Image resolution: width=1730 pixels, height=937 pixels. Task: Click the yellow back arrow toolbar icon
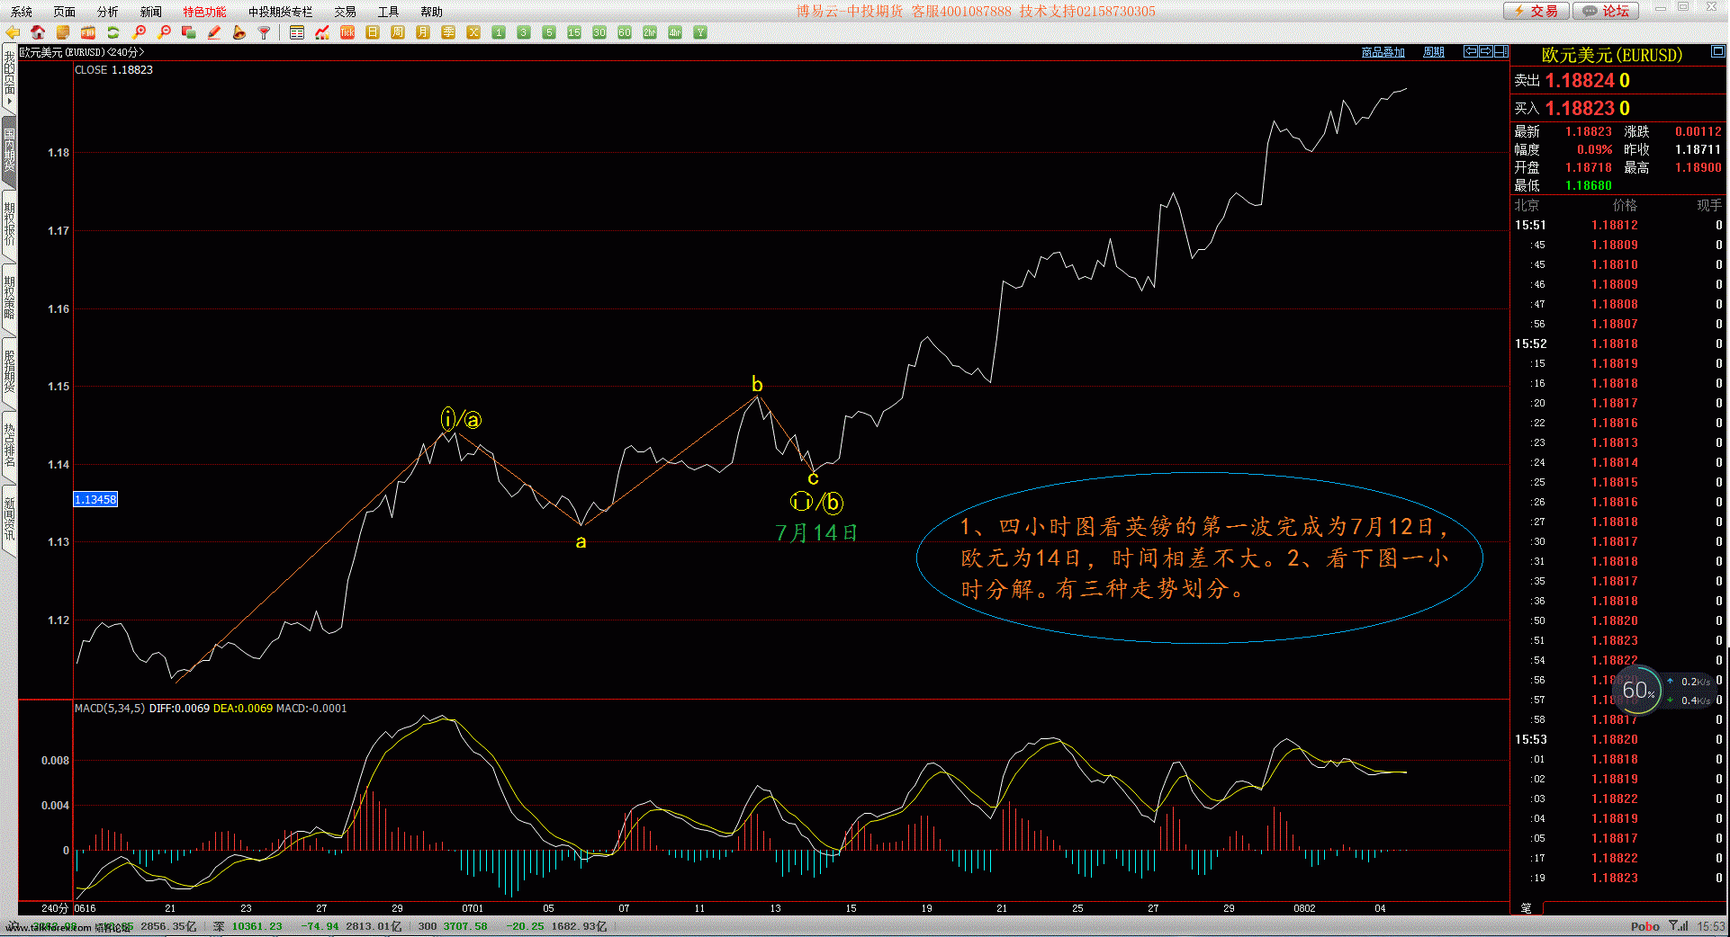click(x=13, y=32)
